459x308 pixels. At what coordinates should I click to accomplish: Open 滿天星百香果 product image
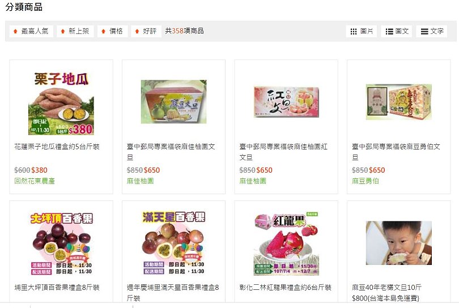173,243
